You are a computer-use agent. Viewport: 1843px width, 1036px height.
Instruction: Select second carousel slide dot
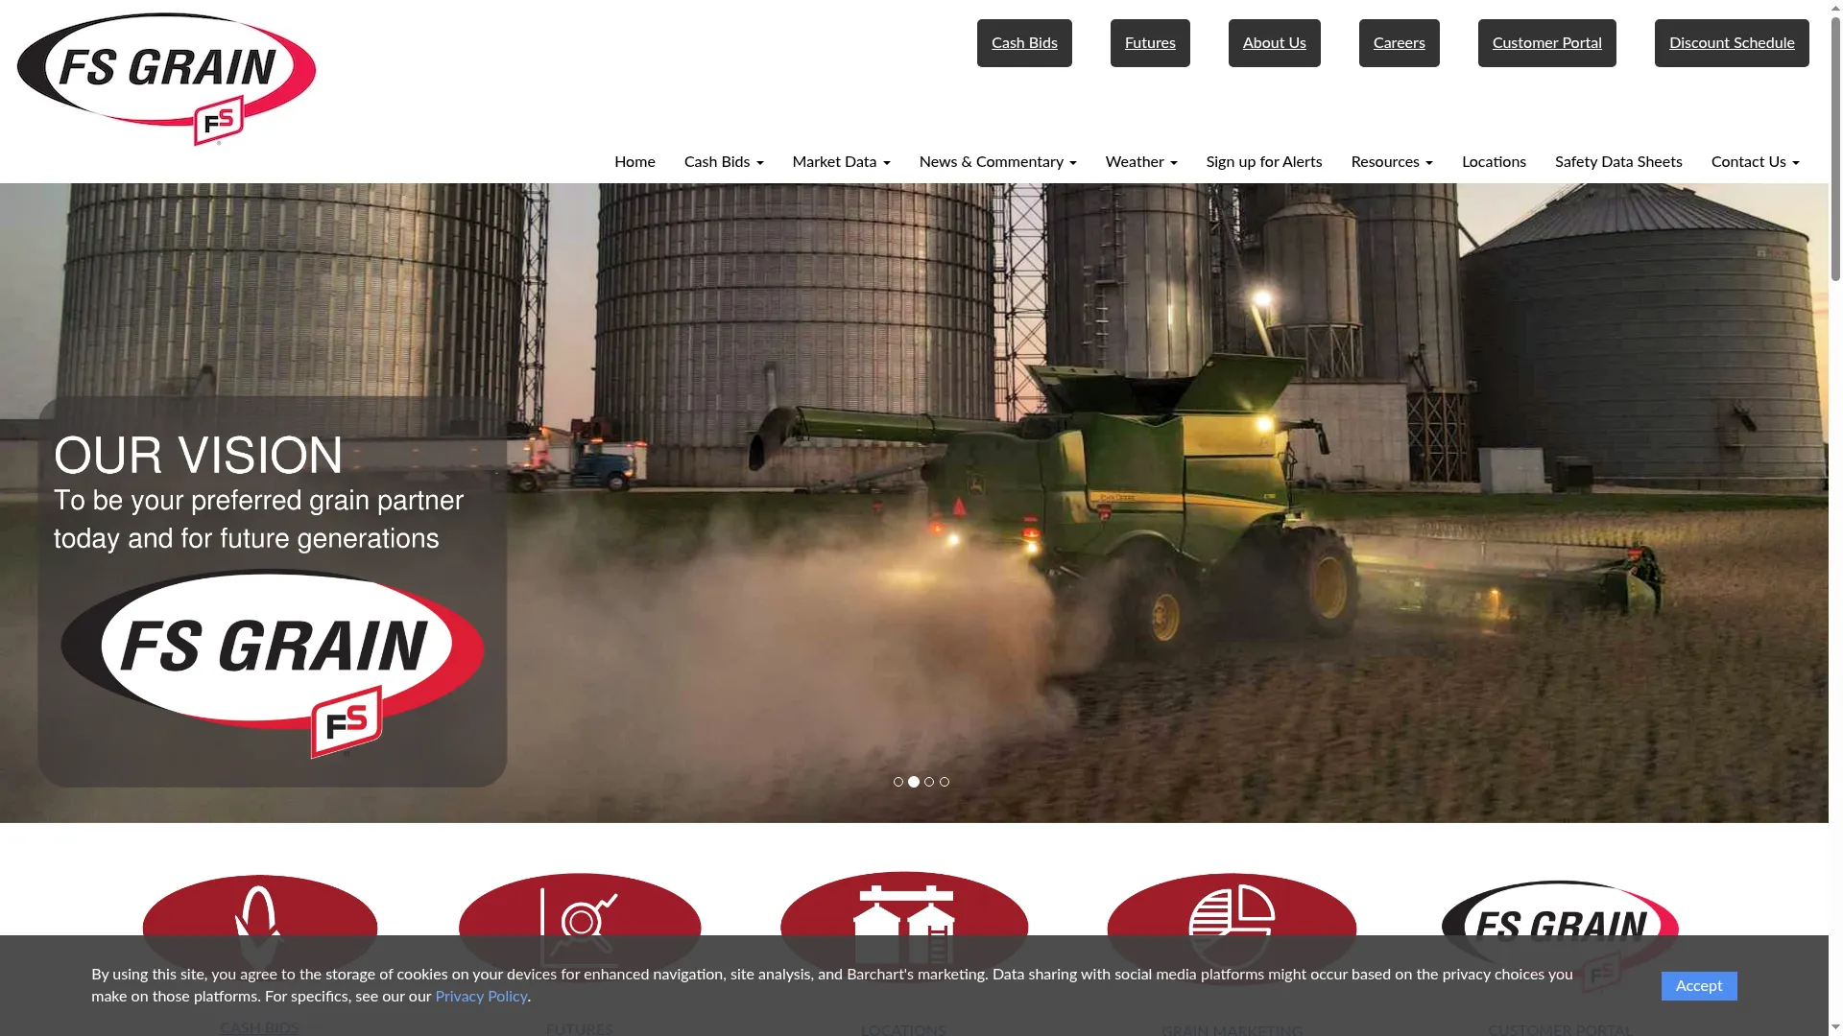[x=914, y=782]
